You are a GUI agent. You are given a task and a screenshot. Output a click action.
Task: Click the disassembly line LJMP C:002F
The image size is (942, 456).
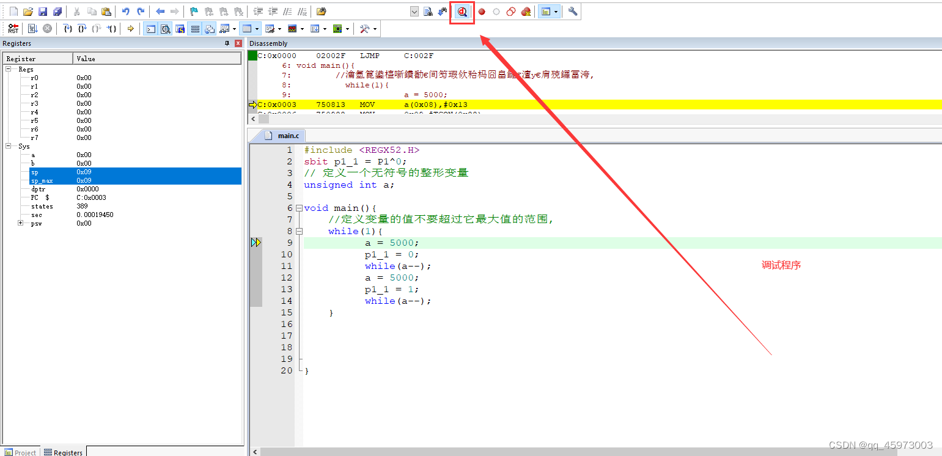[345, 56]
